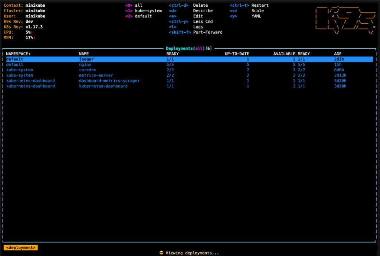Click the red up arrow beside CPU 5%
The height and width of the screenshot is (256, 380).
(32, 33)
